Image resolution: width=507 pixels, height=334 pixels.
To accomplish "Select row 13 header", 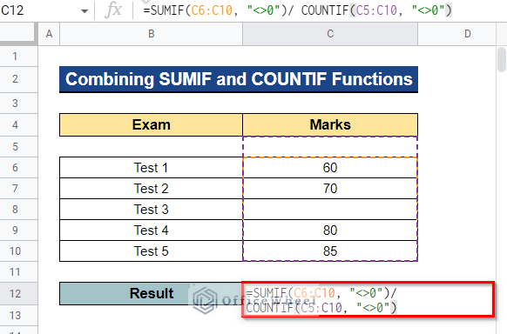I will (x=19, y=315).
